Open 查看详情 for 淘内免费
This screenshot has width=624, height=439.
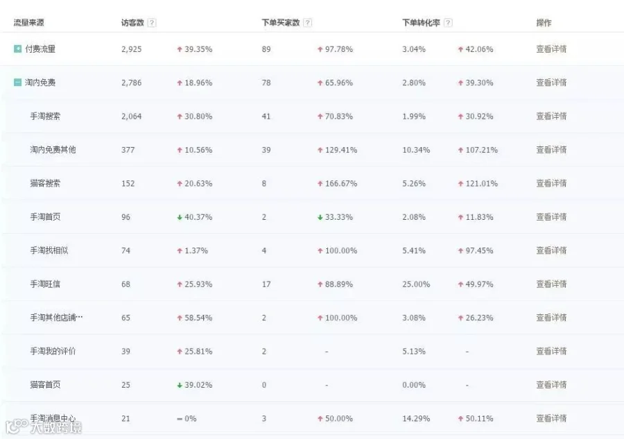(551, 83)
